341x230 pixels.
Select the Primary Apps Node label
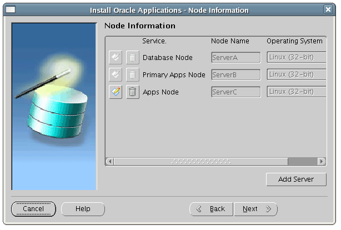click(174, 75)
